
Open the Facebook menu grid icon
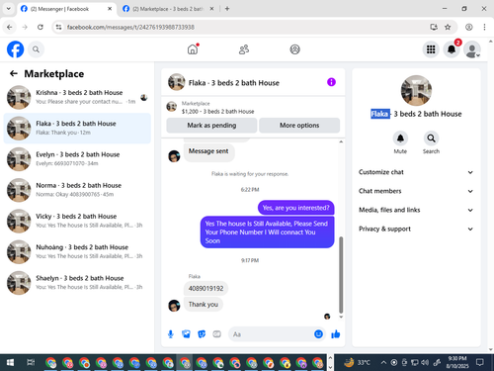coord(431,49)
